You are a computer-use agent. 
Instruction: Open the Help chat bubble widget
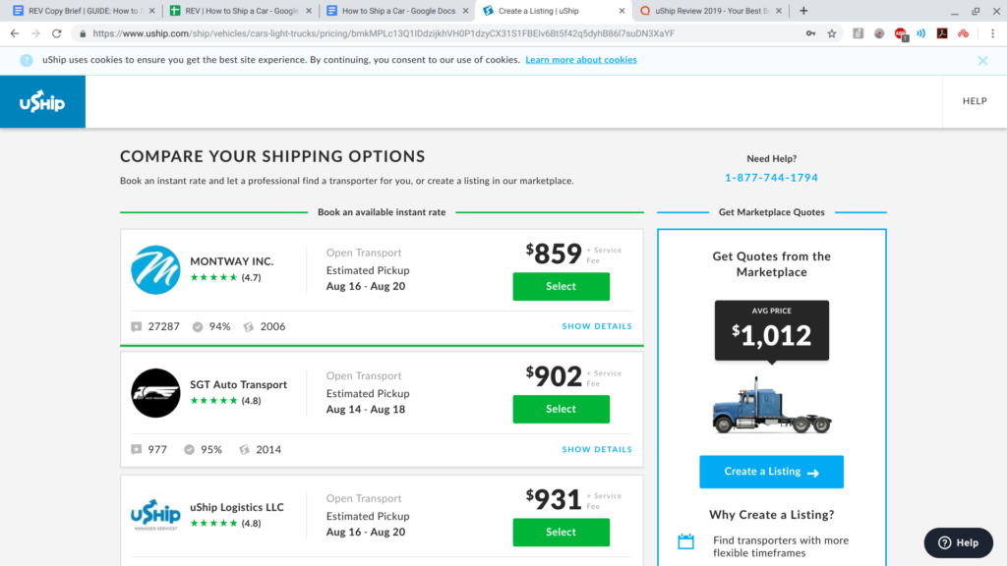tap(957, 541)
